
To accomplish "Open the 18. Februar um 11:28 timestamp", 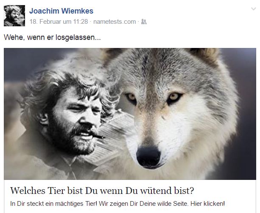I will (59, 22).
